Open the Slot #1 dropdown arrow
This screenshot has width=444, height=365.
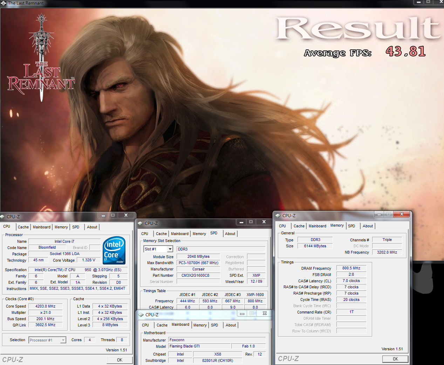click(170, 249)
